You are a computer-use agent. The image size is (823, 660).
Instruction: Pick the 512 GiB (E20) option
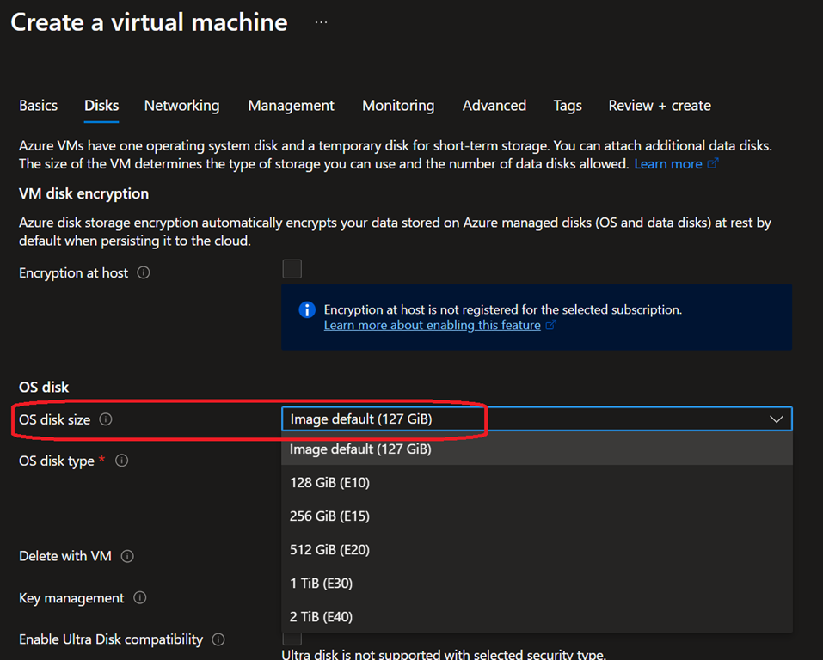329,550
